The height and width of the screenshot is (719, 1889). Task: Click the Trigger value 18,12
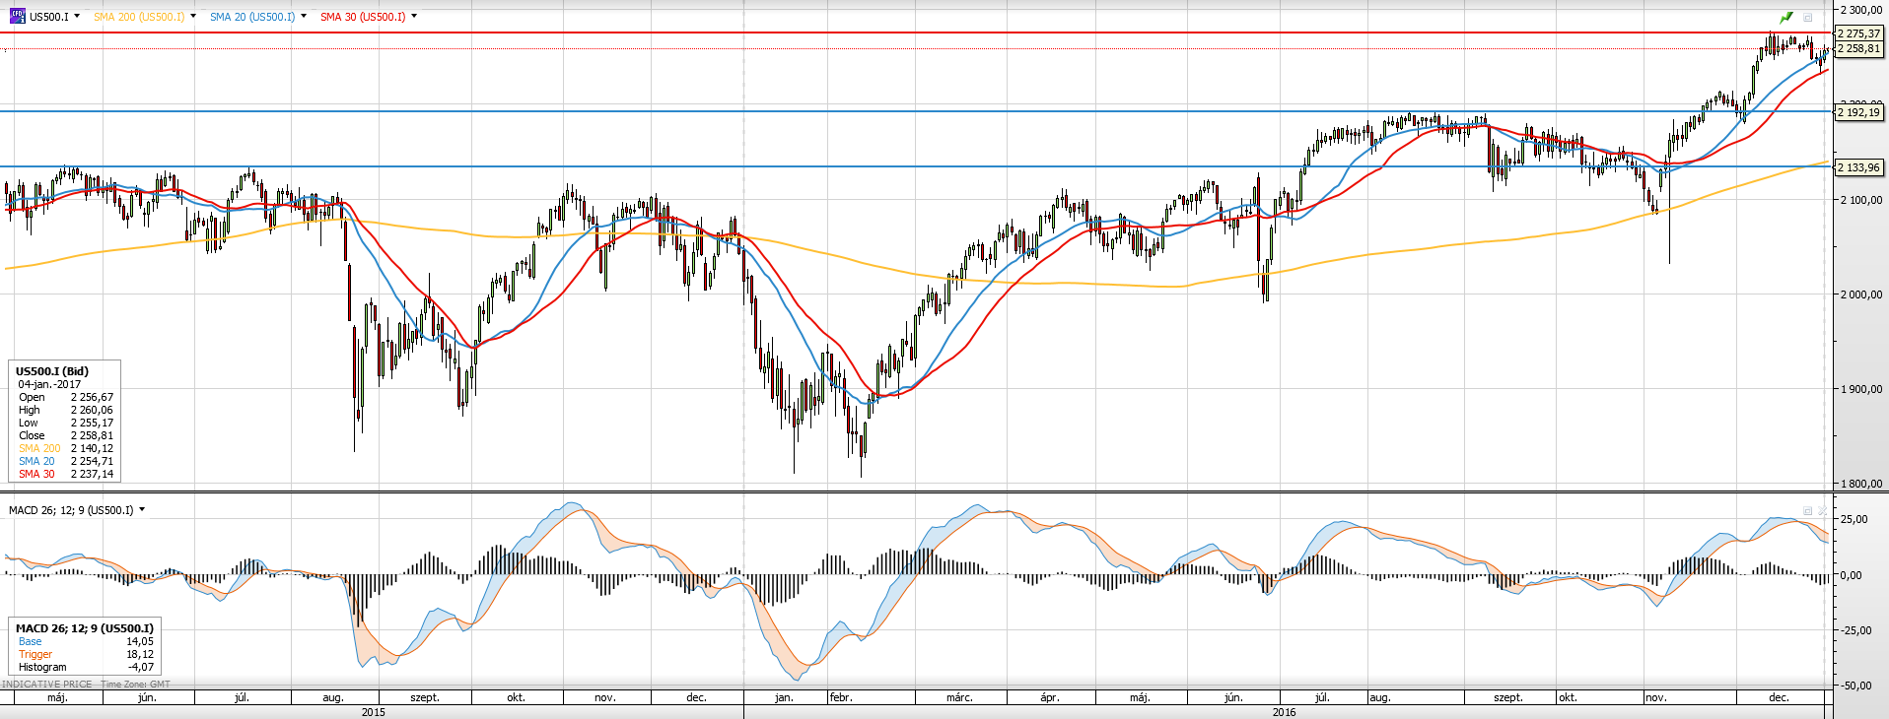(139, 654)
